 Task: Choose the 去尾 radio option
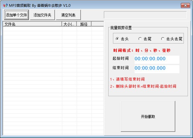[140, 39]
